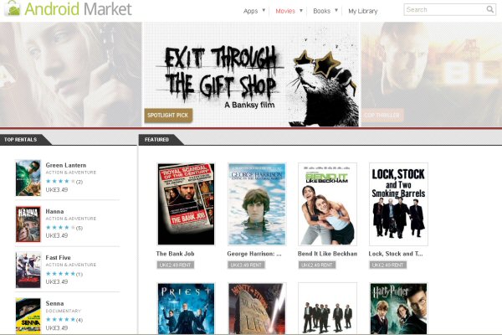Click Senna UK£3.49 price
The height and width of the screenshot is (335, 502).
(x=57, y=328)
